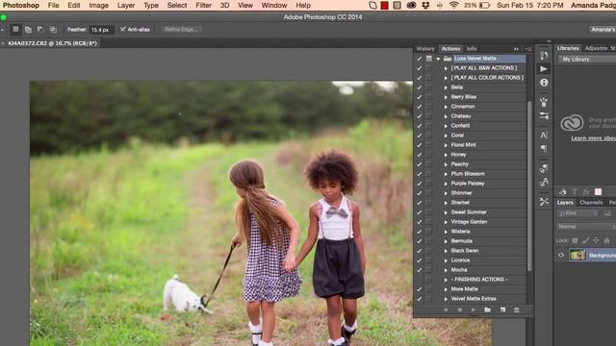Click the Refine Edge button
This screenshot has width=616, height=346.
pos(181,30)
